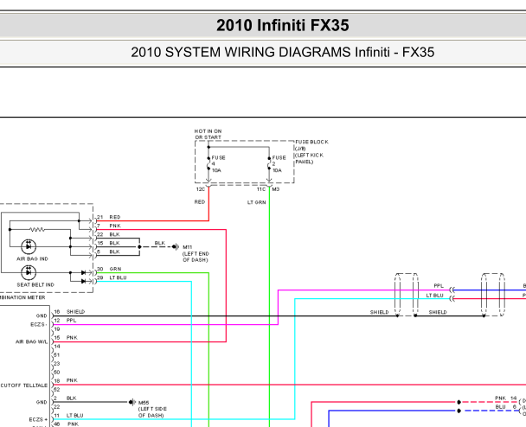Image resolution: width=526 pixels, height=427 pixels.
Task: Click the 'LT GRN' wire color label
Action: click(x=257, y=202)
